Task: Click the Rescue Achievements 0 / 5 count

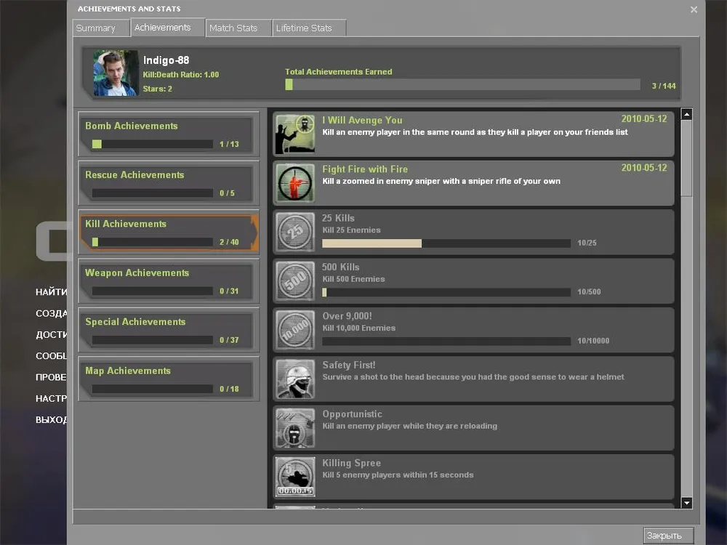Action: point(227,193)
